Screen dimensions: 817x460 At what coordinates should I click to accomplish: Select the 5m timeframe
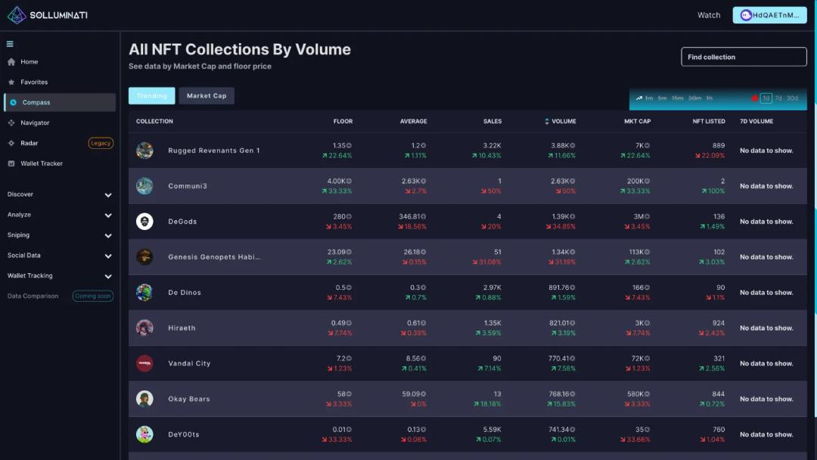point(662,98)
